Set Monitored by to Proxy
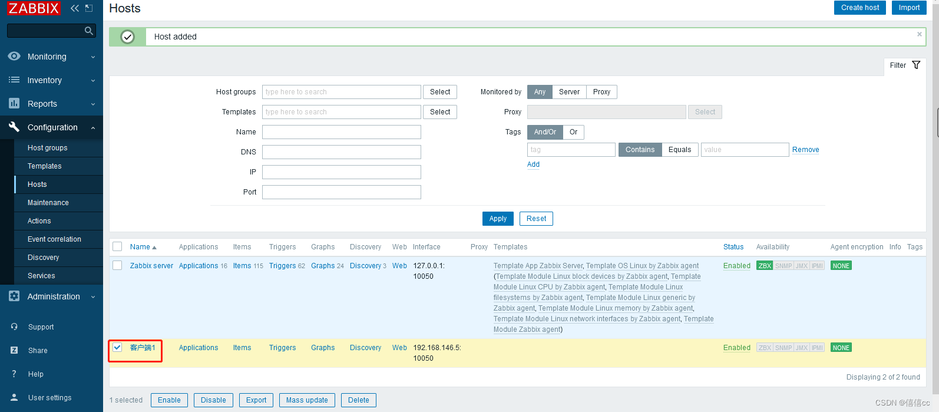Viewport: 939px width, 412px height. pyautogui.click(x=601, y=92)
